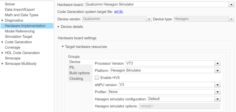Screen dimensions: 236x112
Task: Open the eNPU version dropdown
Action: tap(217, 85)
